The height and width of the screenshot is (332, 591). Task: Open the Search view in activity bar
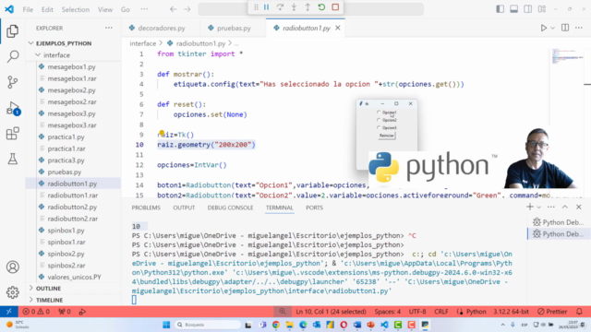click(x=12, y=56)
